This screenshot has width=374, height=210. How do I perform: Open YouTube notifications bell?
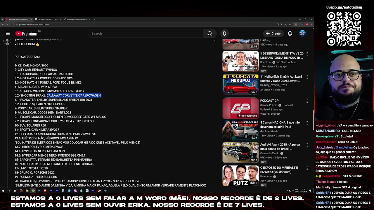[290, 34]
